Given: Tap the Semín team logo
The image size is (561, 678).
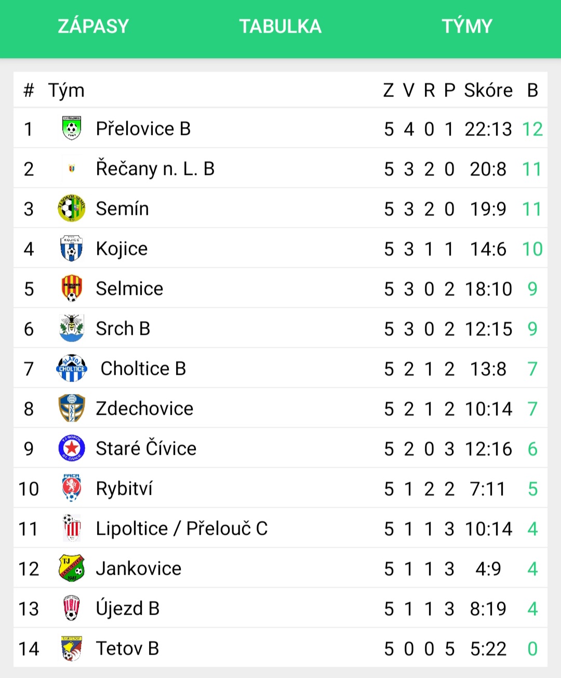Looking at the screenshot, I should [72, 208].
